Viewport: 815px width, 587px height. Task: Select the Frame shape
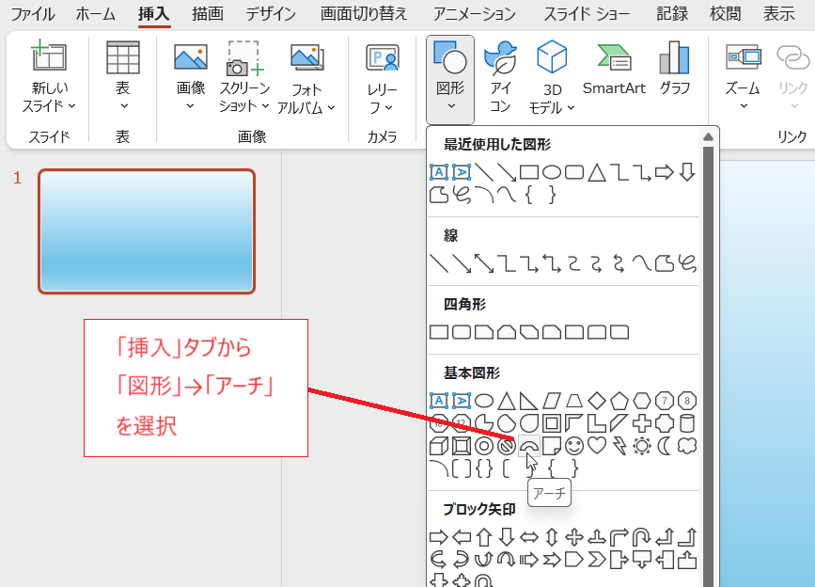click(x=552, y=423)
